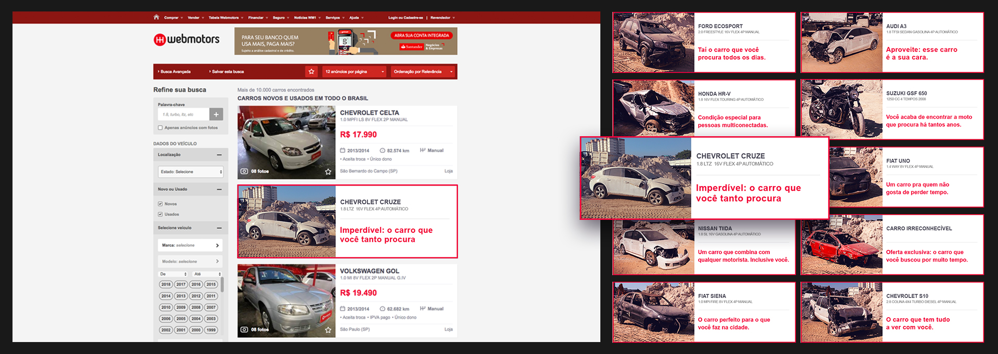Click the Palavra-chave input field

point(183,114)
